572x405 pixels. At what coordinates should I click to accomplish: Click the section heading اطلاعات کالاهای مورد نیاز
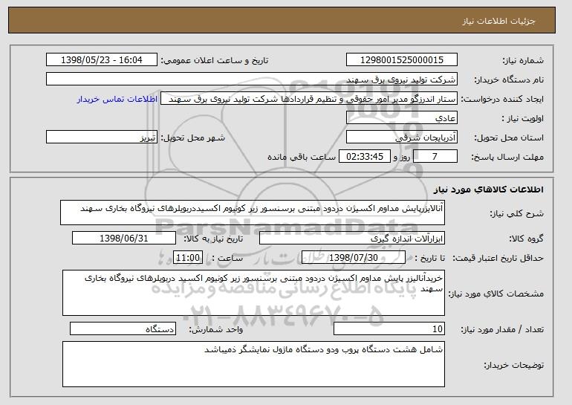click(x=489, y=189)
